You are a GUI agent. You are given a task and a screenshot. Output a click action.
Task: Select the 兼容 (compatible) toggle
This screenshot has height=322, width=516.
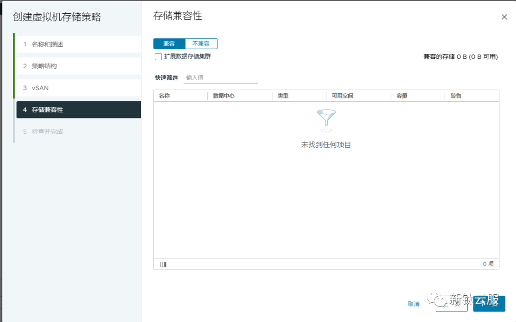[168, 43]
